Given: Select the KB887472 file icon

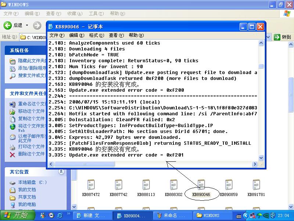Looking at the screenshot, I should tap(91, 185).
